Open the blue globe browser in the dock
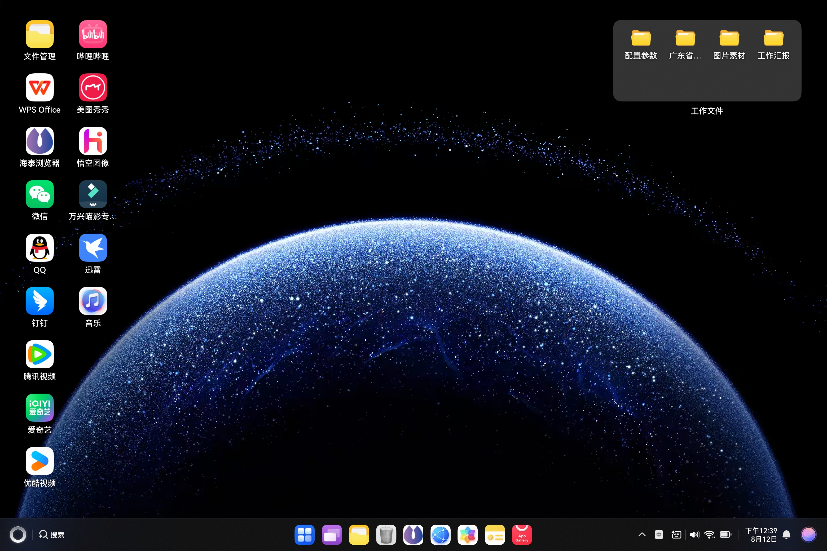This screenshot has width=827, height=551. tap(440, 535)
